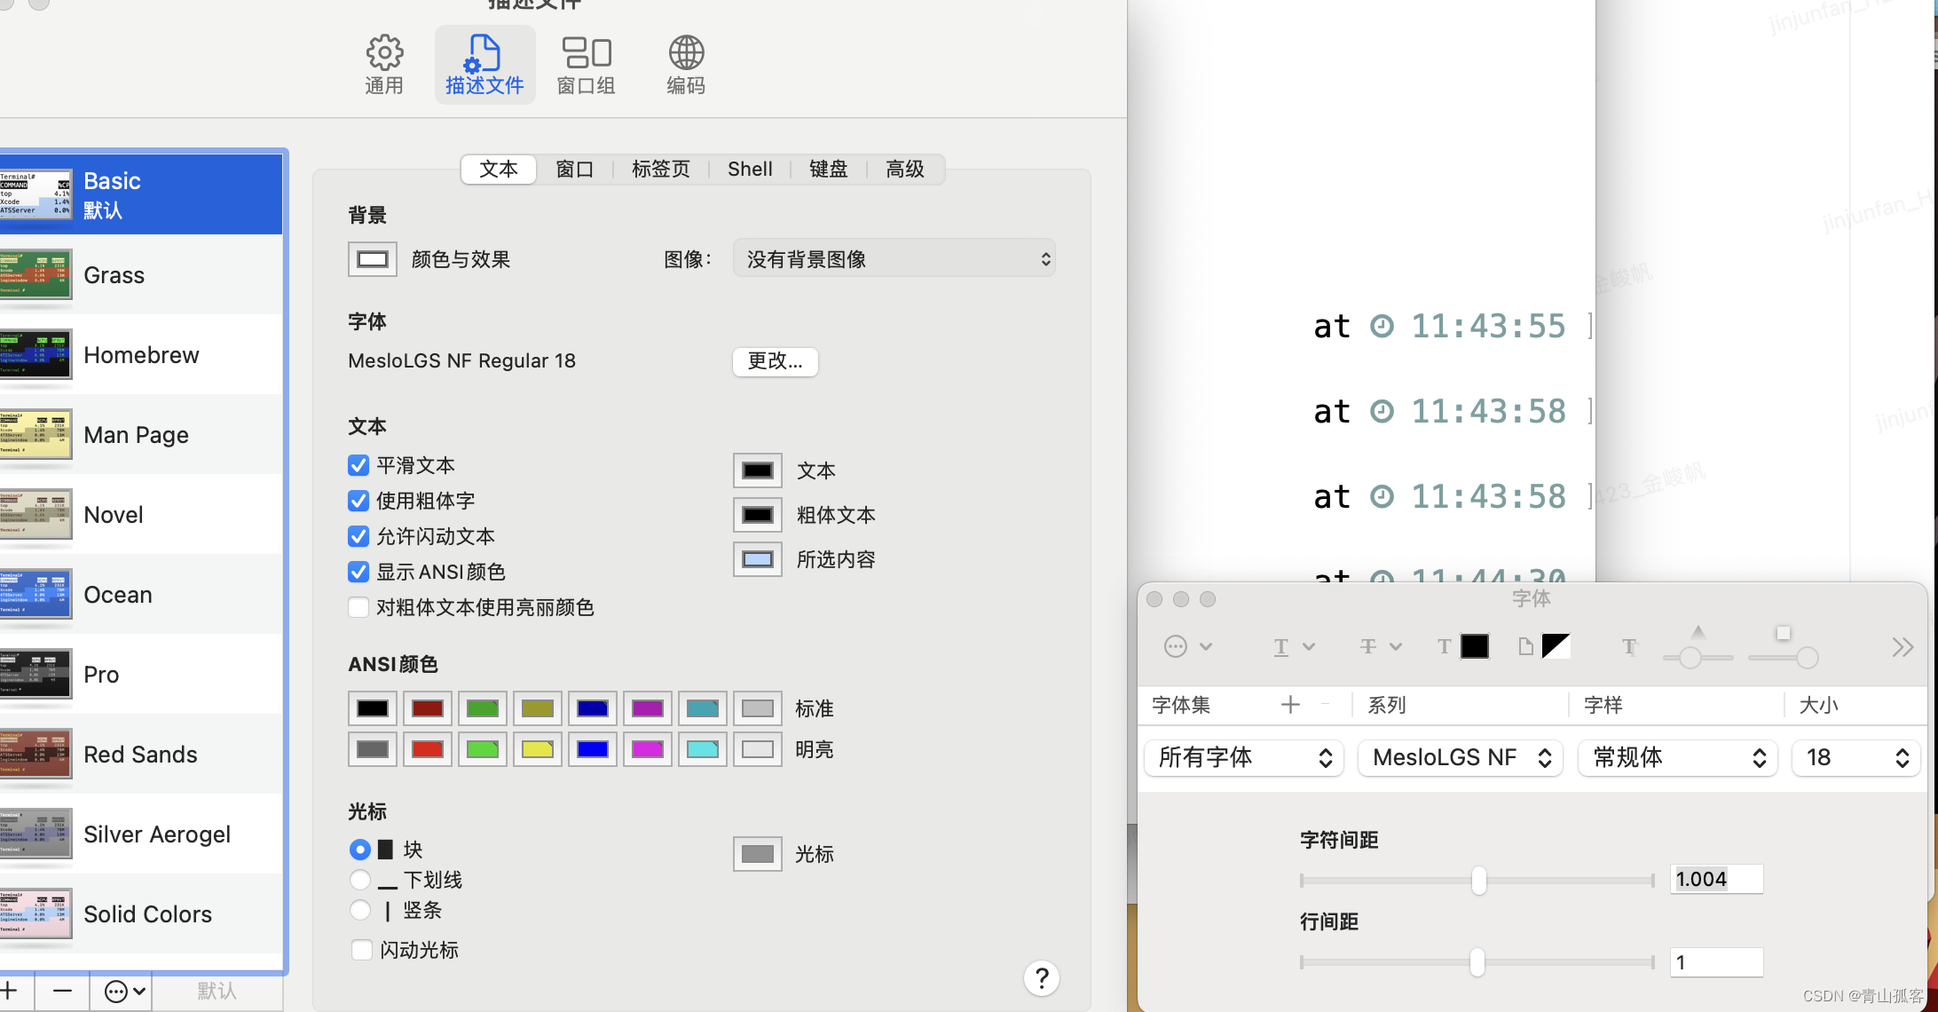1938x1012 pixels.
Task: Open the 所有字体 collection dropdown
Action: [1243, 757]
